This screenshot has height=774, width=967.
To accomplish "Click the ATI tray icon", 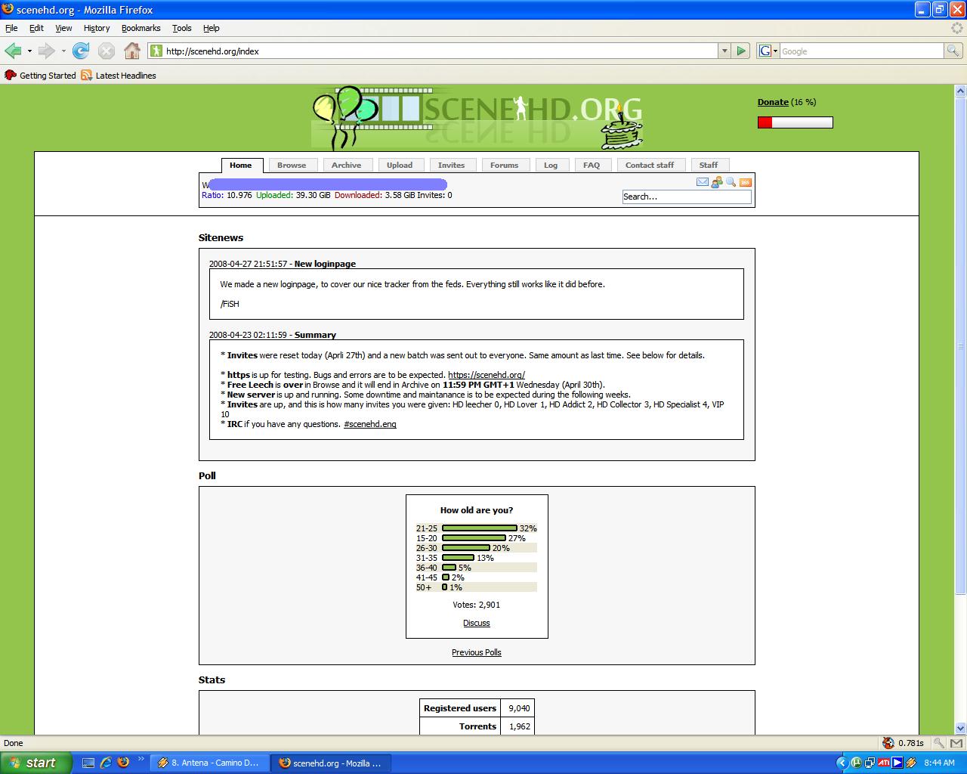I will 884,763.
